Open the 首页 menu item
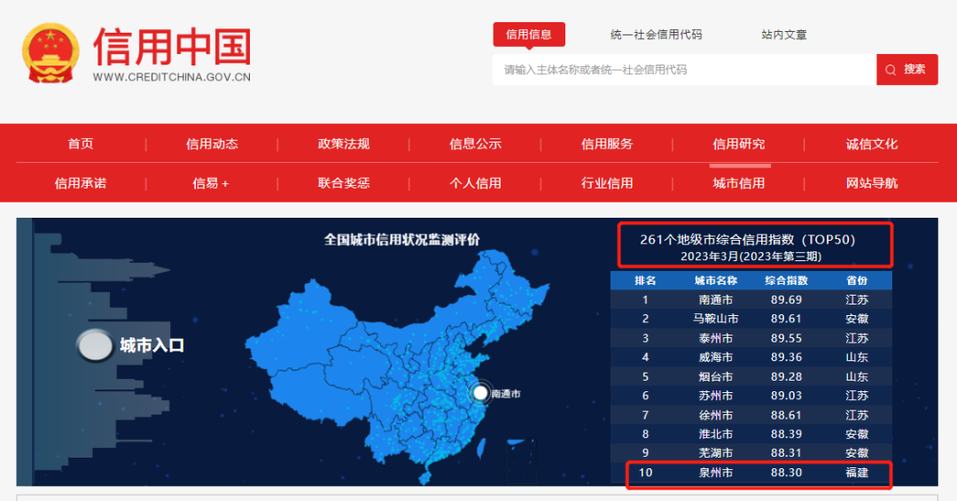957x501 pixels. (81, 144)
